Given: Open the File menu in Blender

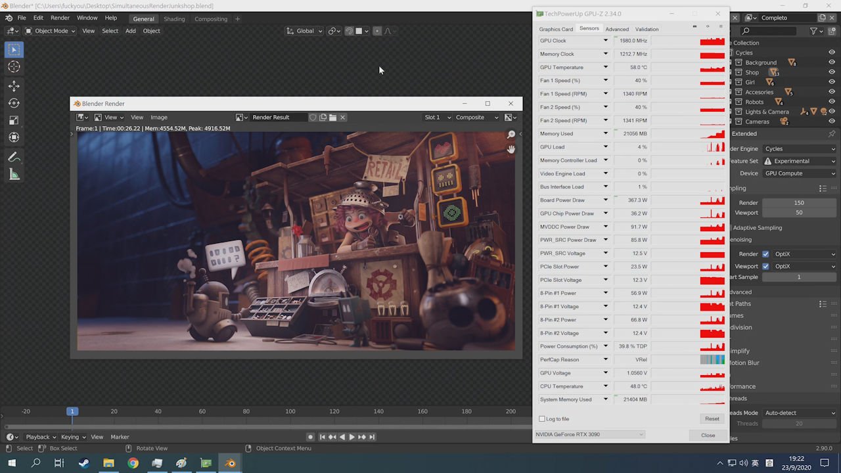Looking at the screenshot, I should click(22, 18).
